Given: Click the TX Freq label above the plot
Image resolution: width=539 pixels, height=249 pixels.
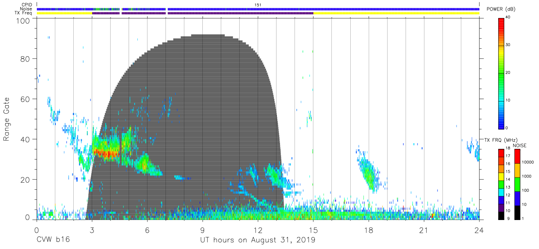Looking at the screenshot, I should tap(24, 13).
